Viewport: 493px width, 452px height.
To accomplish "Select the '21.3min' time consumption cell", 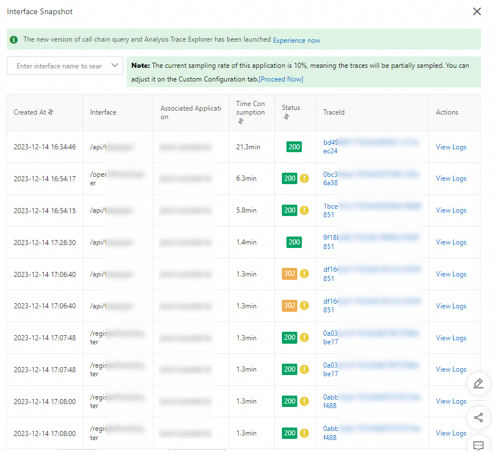I will click(248, 147).
